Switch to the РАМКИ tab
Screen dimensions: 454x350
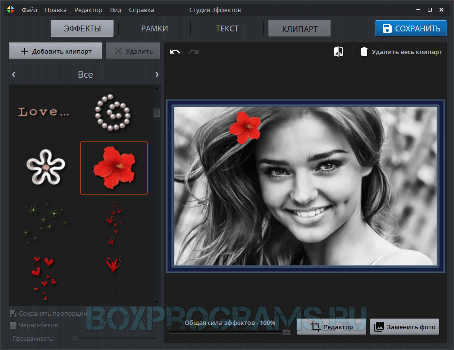[x=155, y=28]
